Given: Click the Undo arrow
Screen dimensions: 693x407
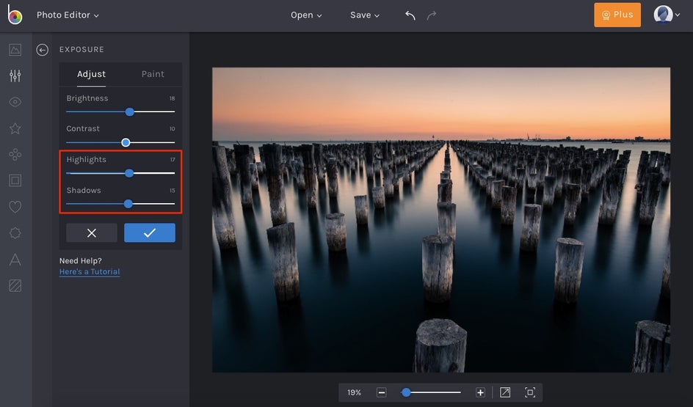Looking at the screenshot, I should [x=410, y=15].
